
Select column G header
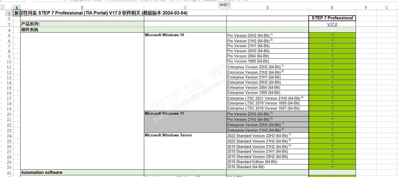(387, 8)
